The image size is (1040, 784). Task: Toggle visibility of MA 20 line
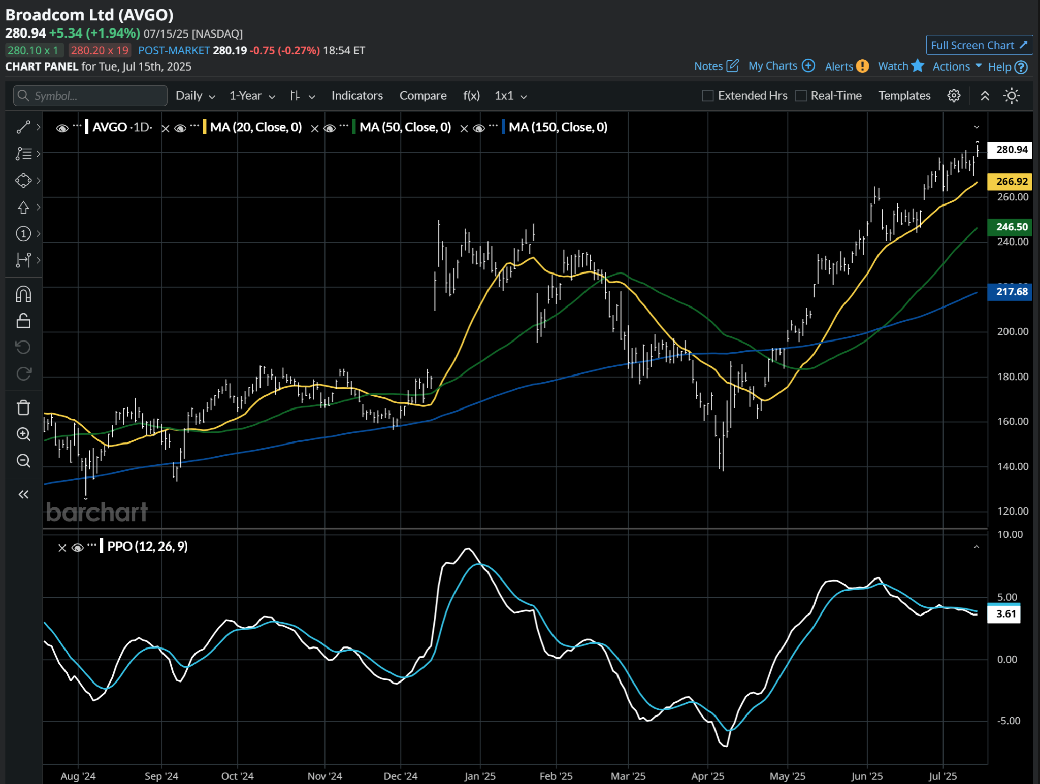[180, 129]
